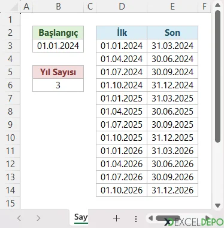Select cell 30.06.2026
Viewport: 224px width, 228px height.
[172, 164]
